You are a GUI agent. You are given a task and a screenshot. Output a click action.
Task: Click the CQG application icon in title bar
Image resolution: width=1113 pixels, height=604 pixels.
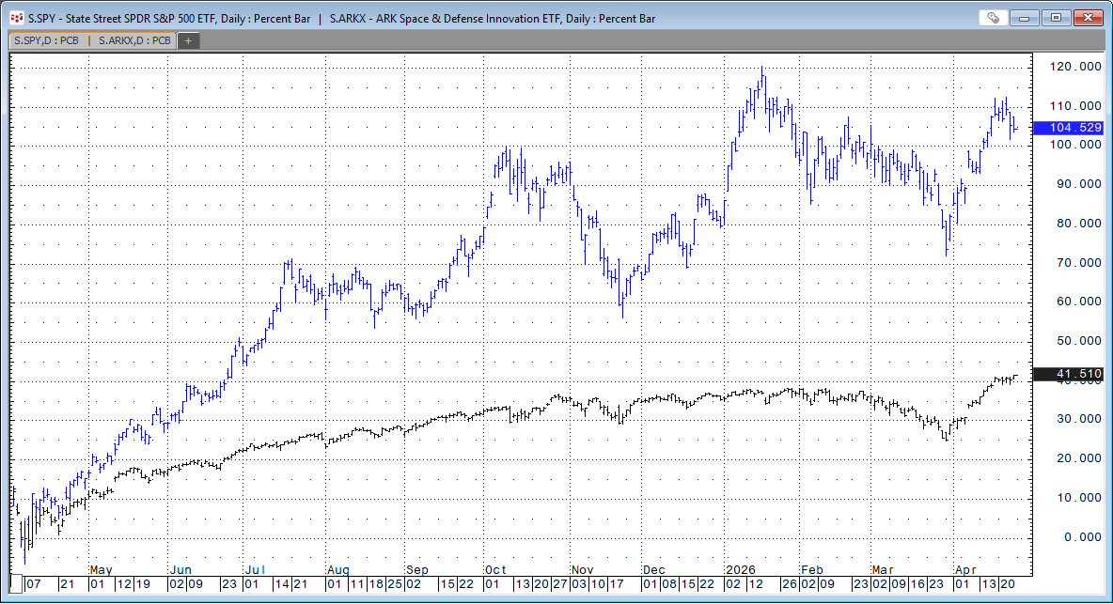pos(16,18)
